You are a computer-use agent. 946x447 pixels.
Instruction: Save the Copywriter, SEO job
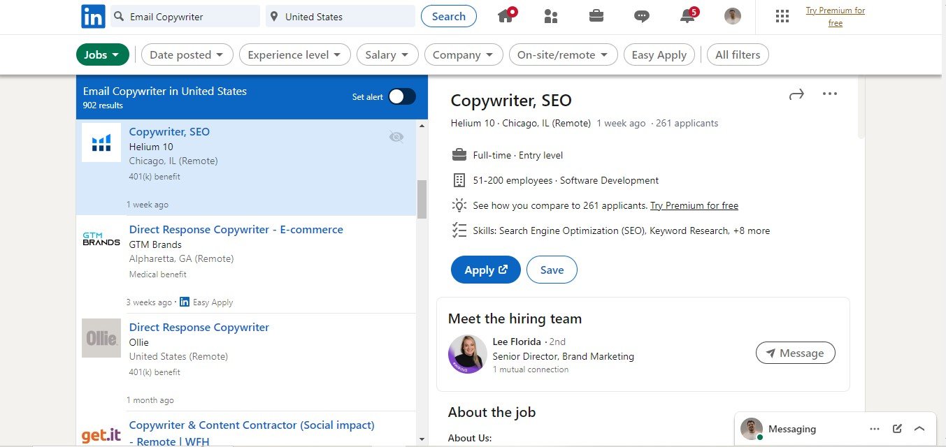552,270
